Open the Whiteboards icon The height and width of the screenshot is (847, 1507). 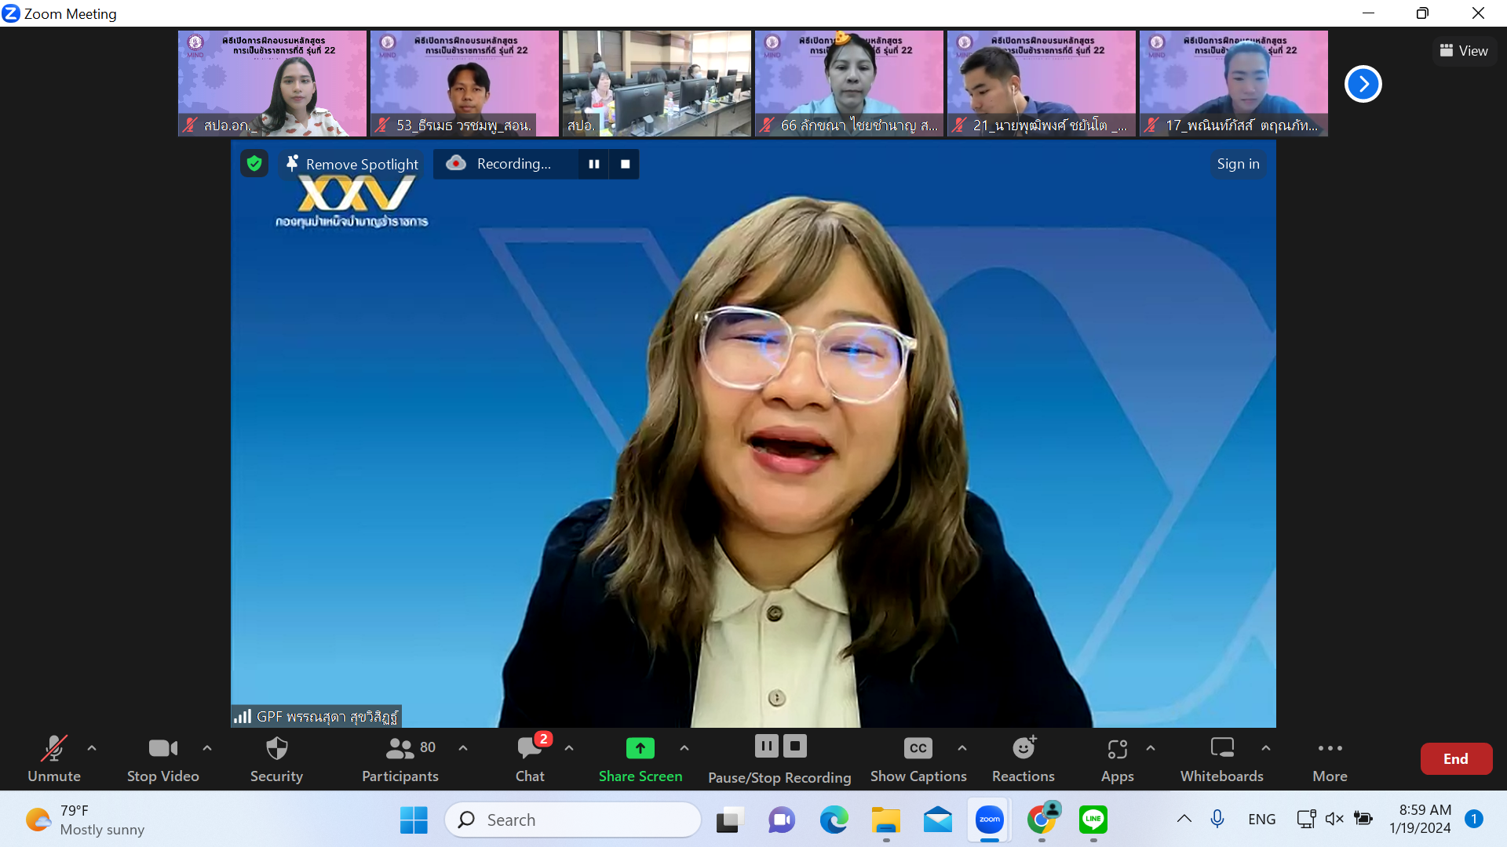(x=1221, y=758)
